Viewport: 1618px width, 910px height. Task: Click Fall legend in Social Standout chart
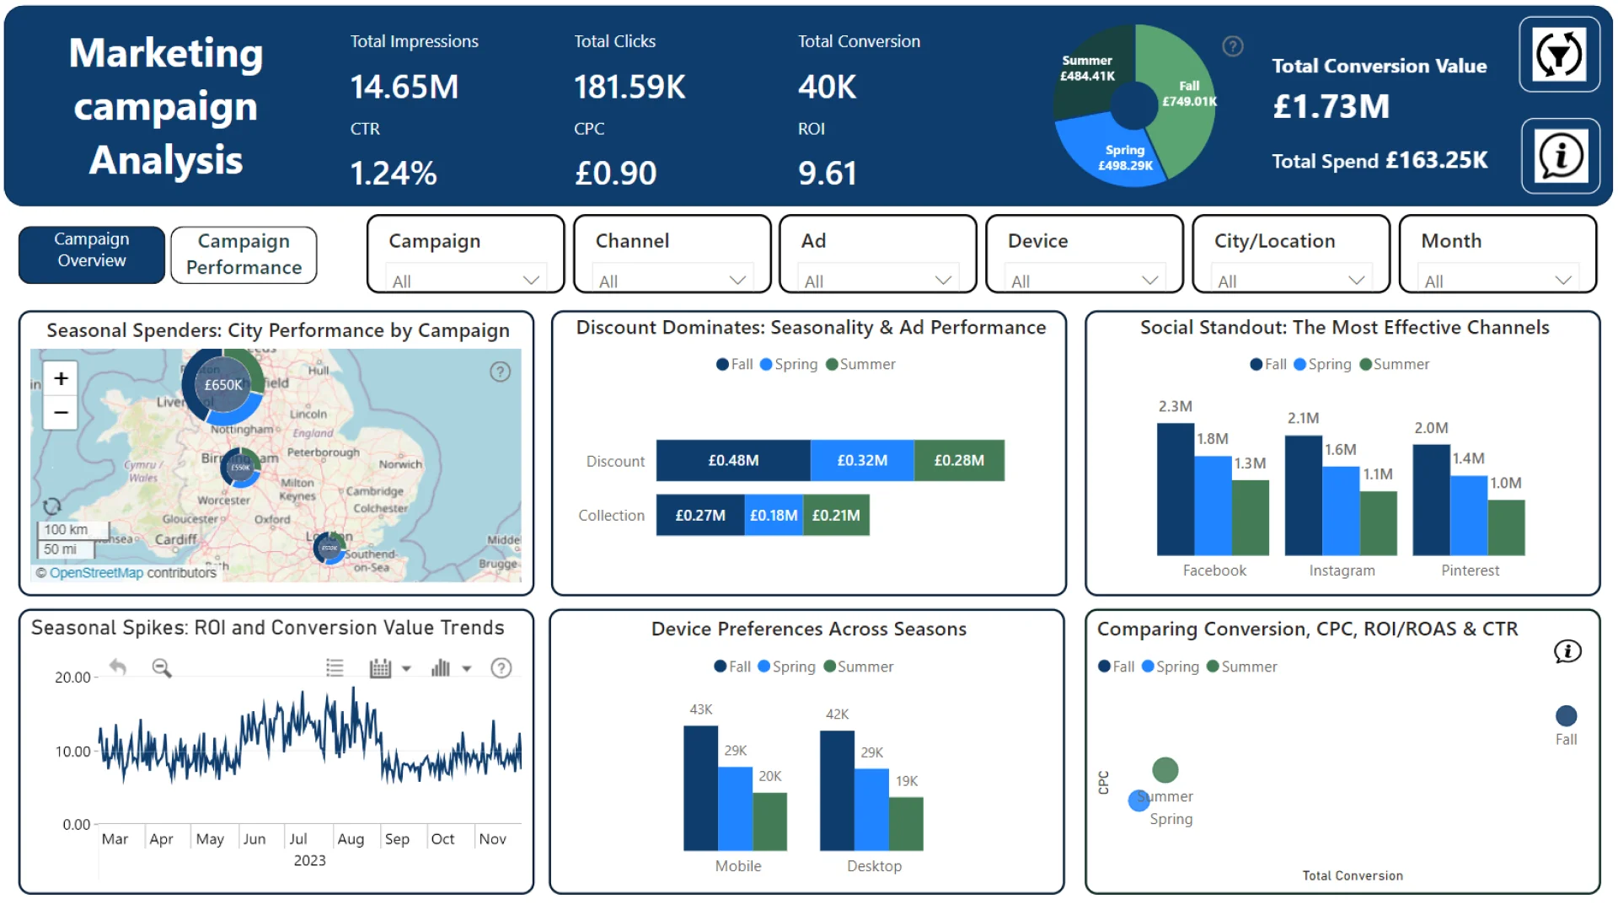tap(1268, 364)
